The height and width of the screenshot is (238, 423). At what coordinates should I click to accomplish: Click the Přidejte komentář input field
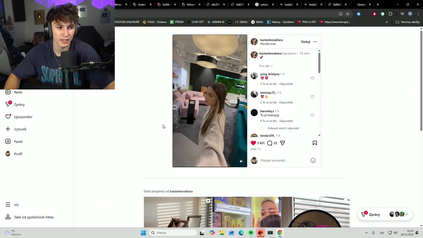click(284, 160)
